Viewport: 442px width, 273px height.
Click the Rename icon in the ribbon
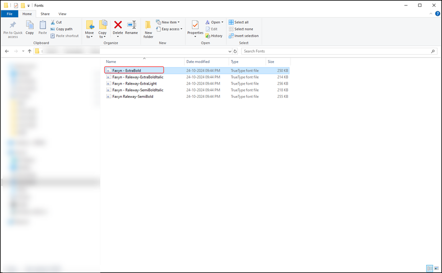tap(131, 25)
